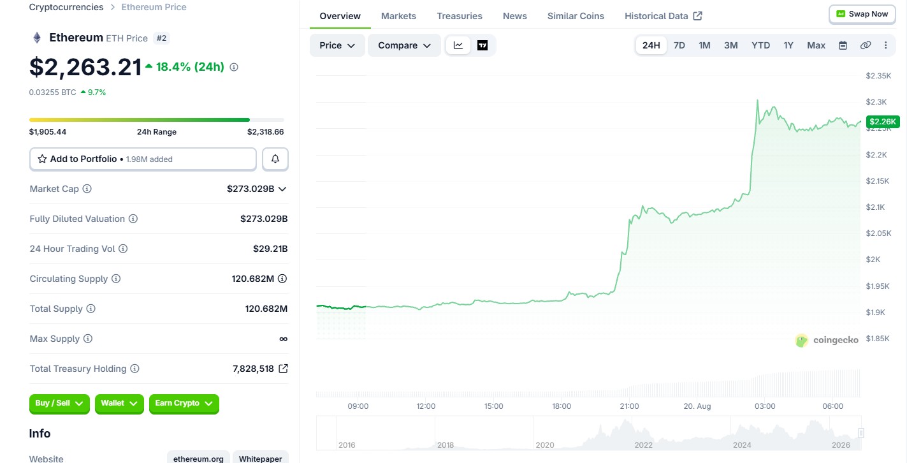This screenshot has height=463, width=907.
Task: Open info icon next to 24 Hour Trading Vol
Action: point(123,249)
